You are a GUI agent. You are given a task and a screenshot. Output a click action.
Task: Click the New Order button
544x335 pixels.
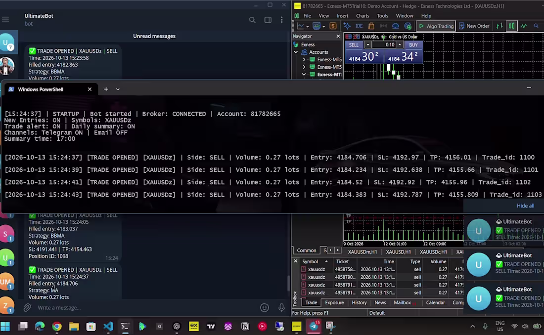[474, 26]
